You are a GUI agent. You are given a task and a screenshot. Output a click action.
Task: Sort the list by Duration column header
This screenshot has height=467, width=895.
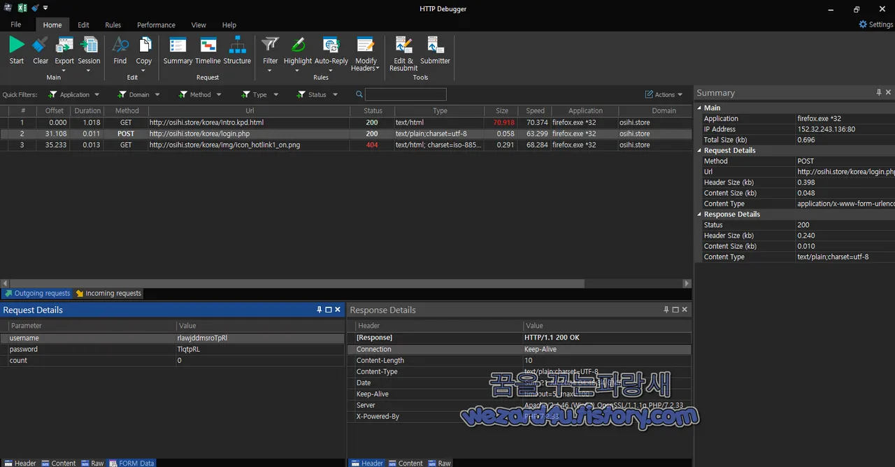click(87, 110)
